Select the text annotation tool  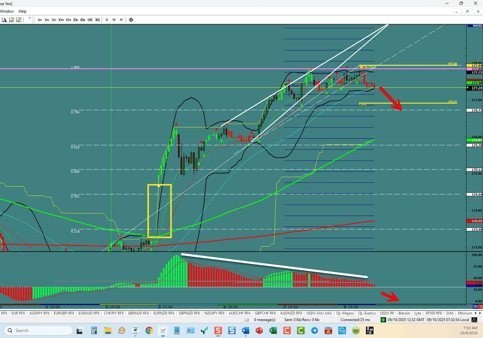4,19
